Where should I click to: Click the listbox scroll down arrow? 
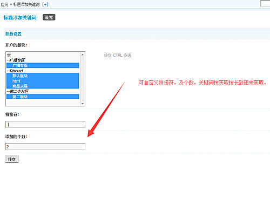point(83,104)
